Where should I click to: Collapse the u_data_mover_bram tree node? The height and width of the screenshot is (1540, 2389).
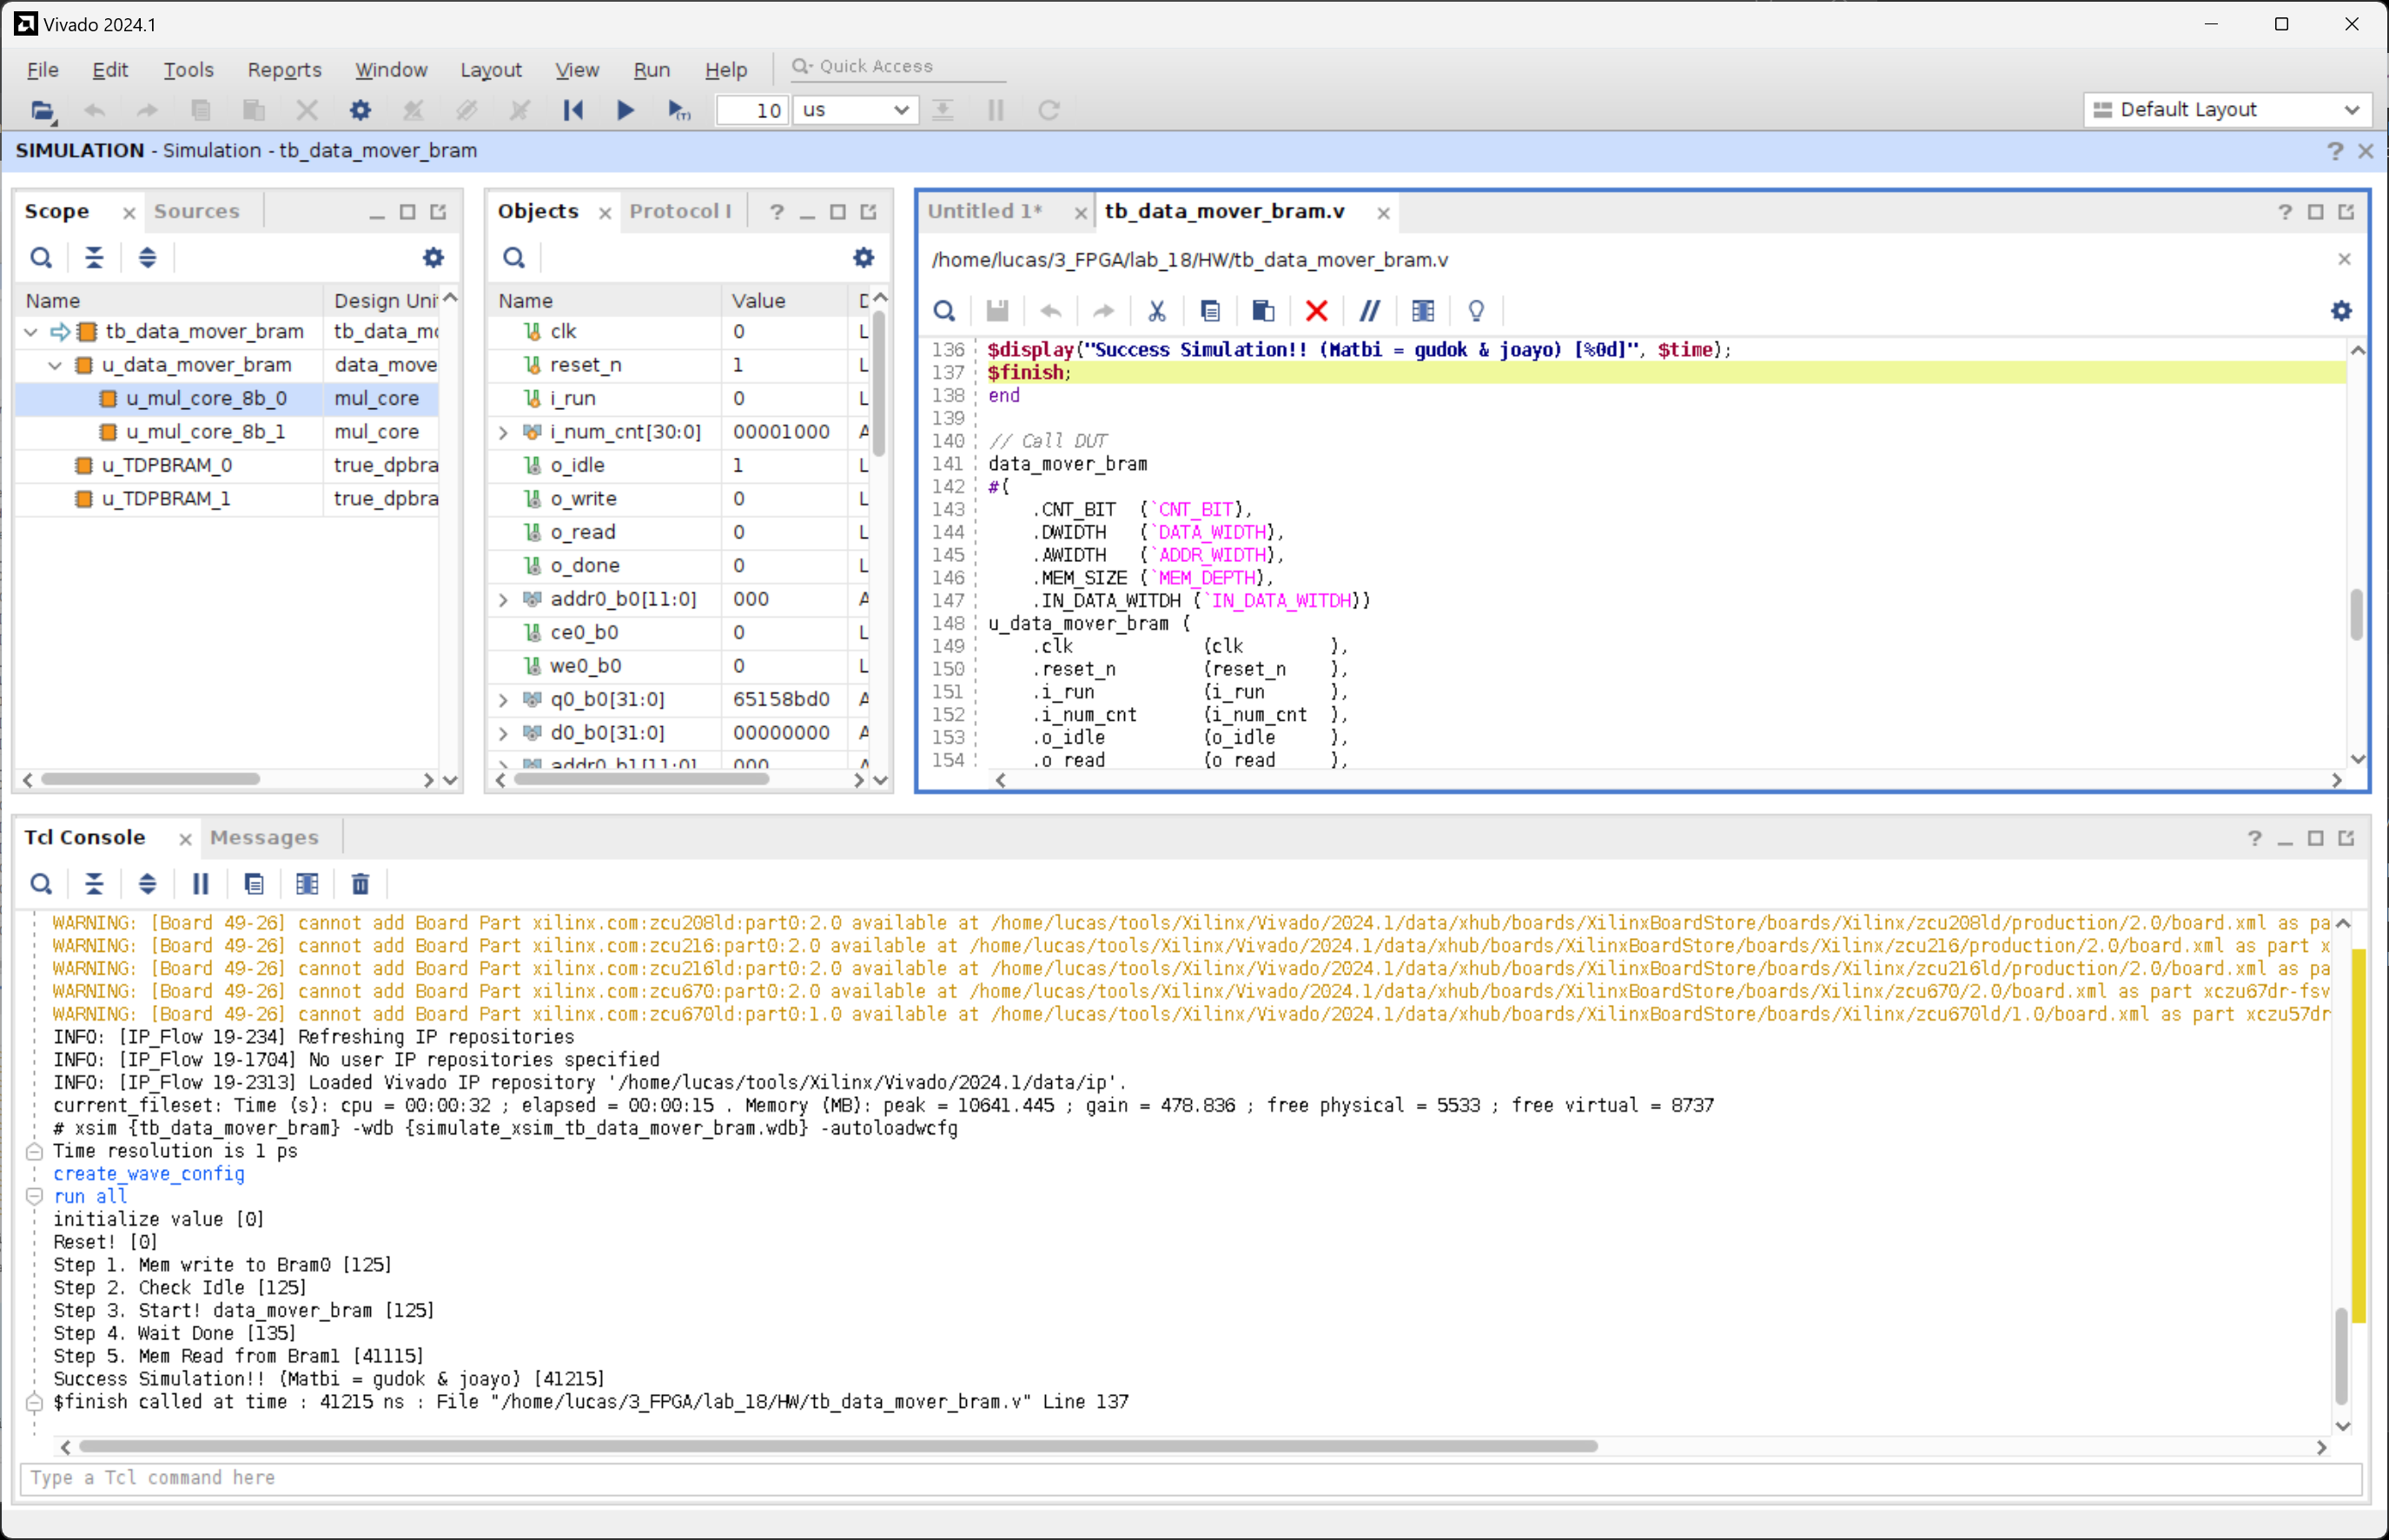56,365
